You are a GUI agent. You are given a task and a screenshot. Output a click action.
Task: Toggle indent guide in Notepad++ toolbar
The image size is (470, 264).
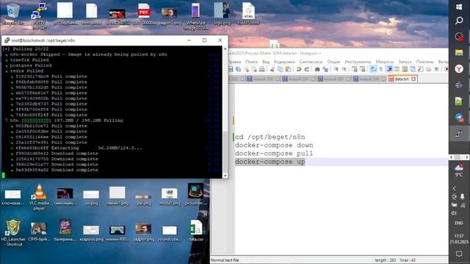[x=389, y=69]
